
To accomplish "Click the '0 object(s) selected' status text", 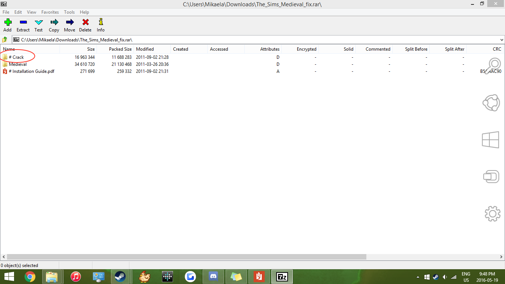I will tap(20, 266).
